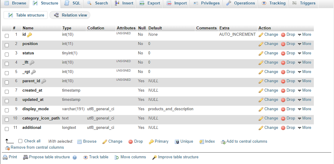
Task: Check the _lft column checkbox
Action: point(7,64)
